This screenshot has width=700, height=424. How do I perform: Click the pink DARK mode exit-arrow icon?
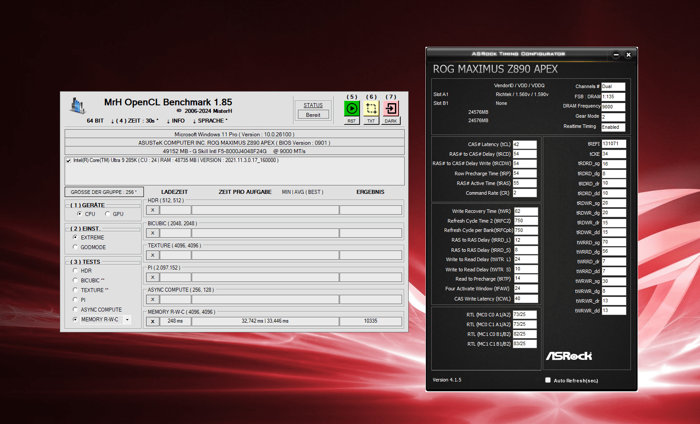click(391, 108)
